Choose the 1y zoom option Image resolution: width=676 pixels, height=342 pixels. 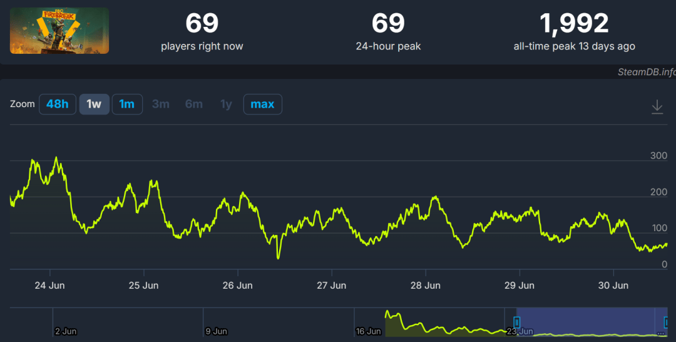(227, 105)
